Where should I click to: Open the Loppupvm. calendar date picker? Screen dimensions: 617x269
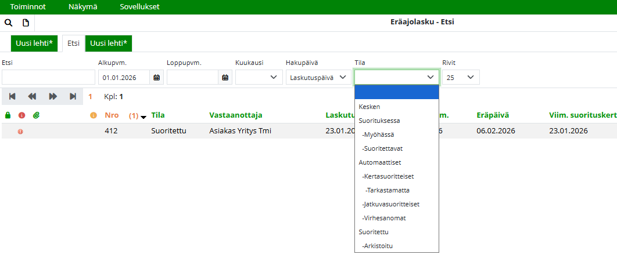point(225,77)
